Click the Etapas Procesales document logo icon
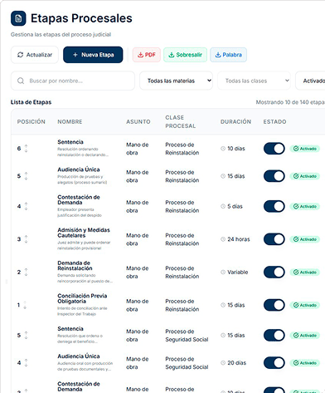The width and height of the screenshot is (325, 393). (18, 18)
